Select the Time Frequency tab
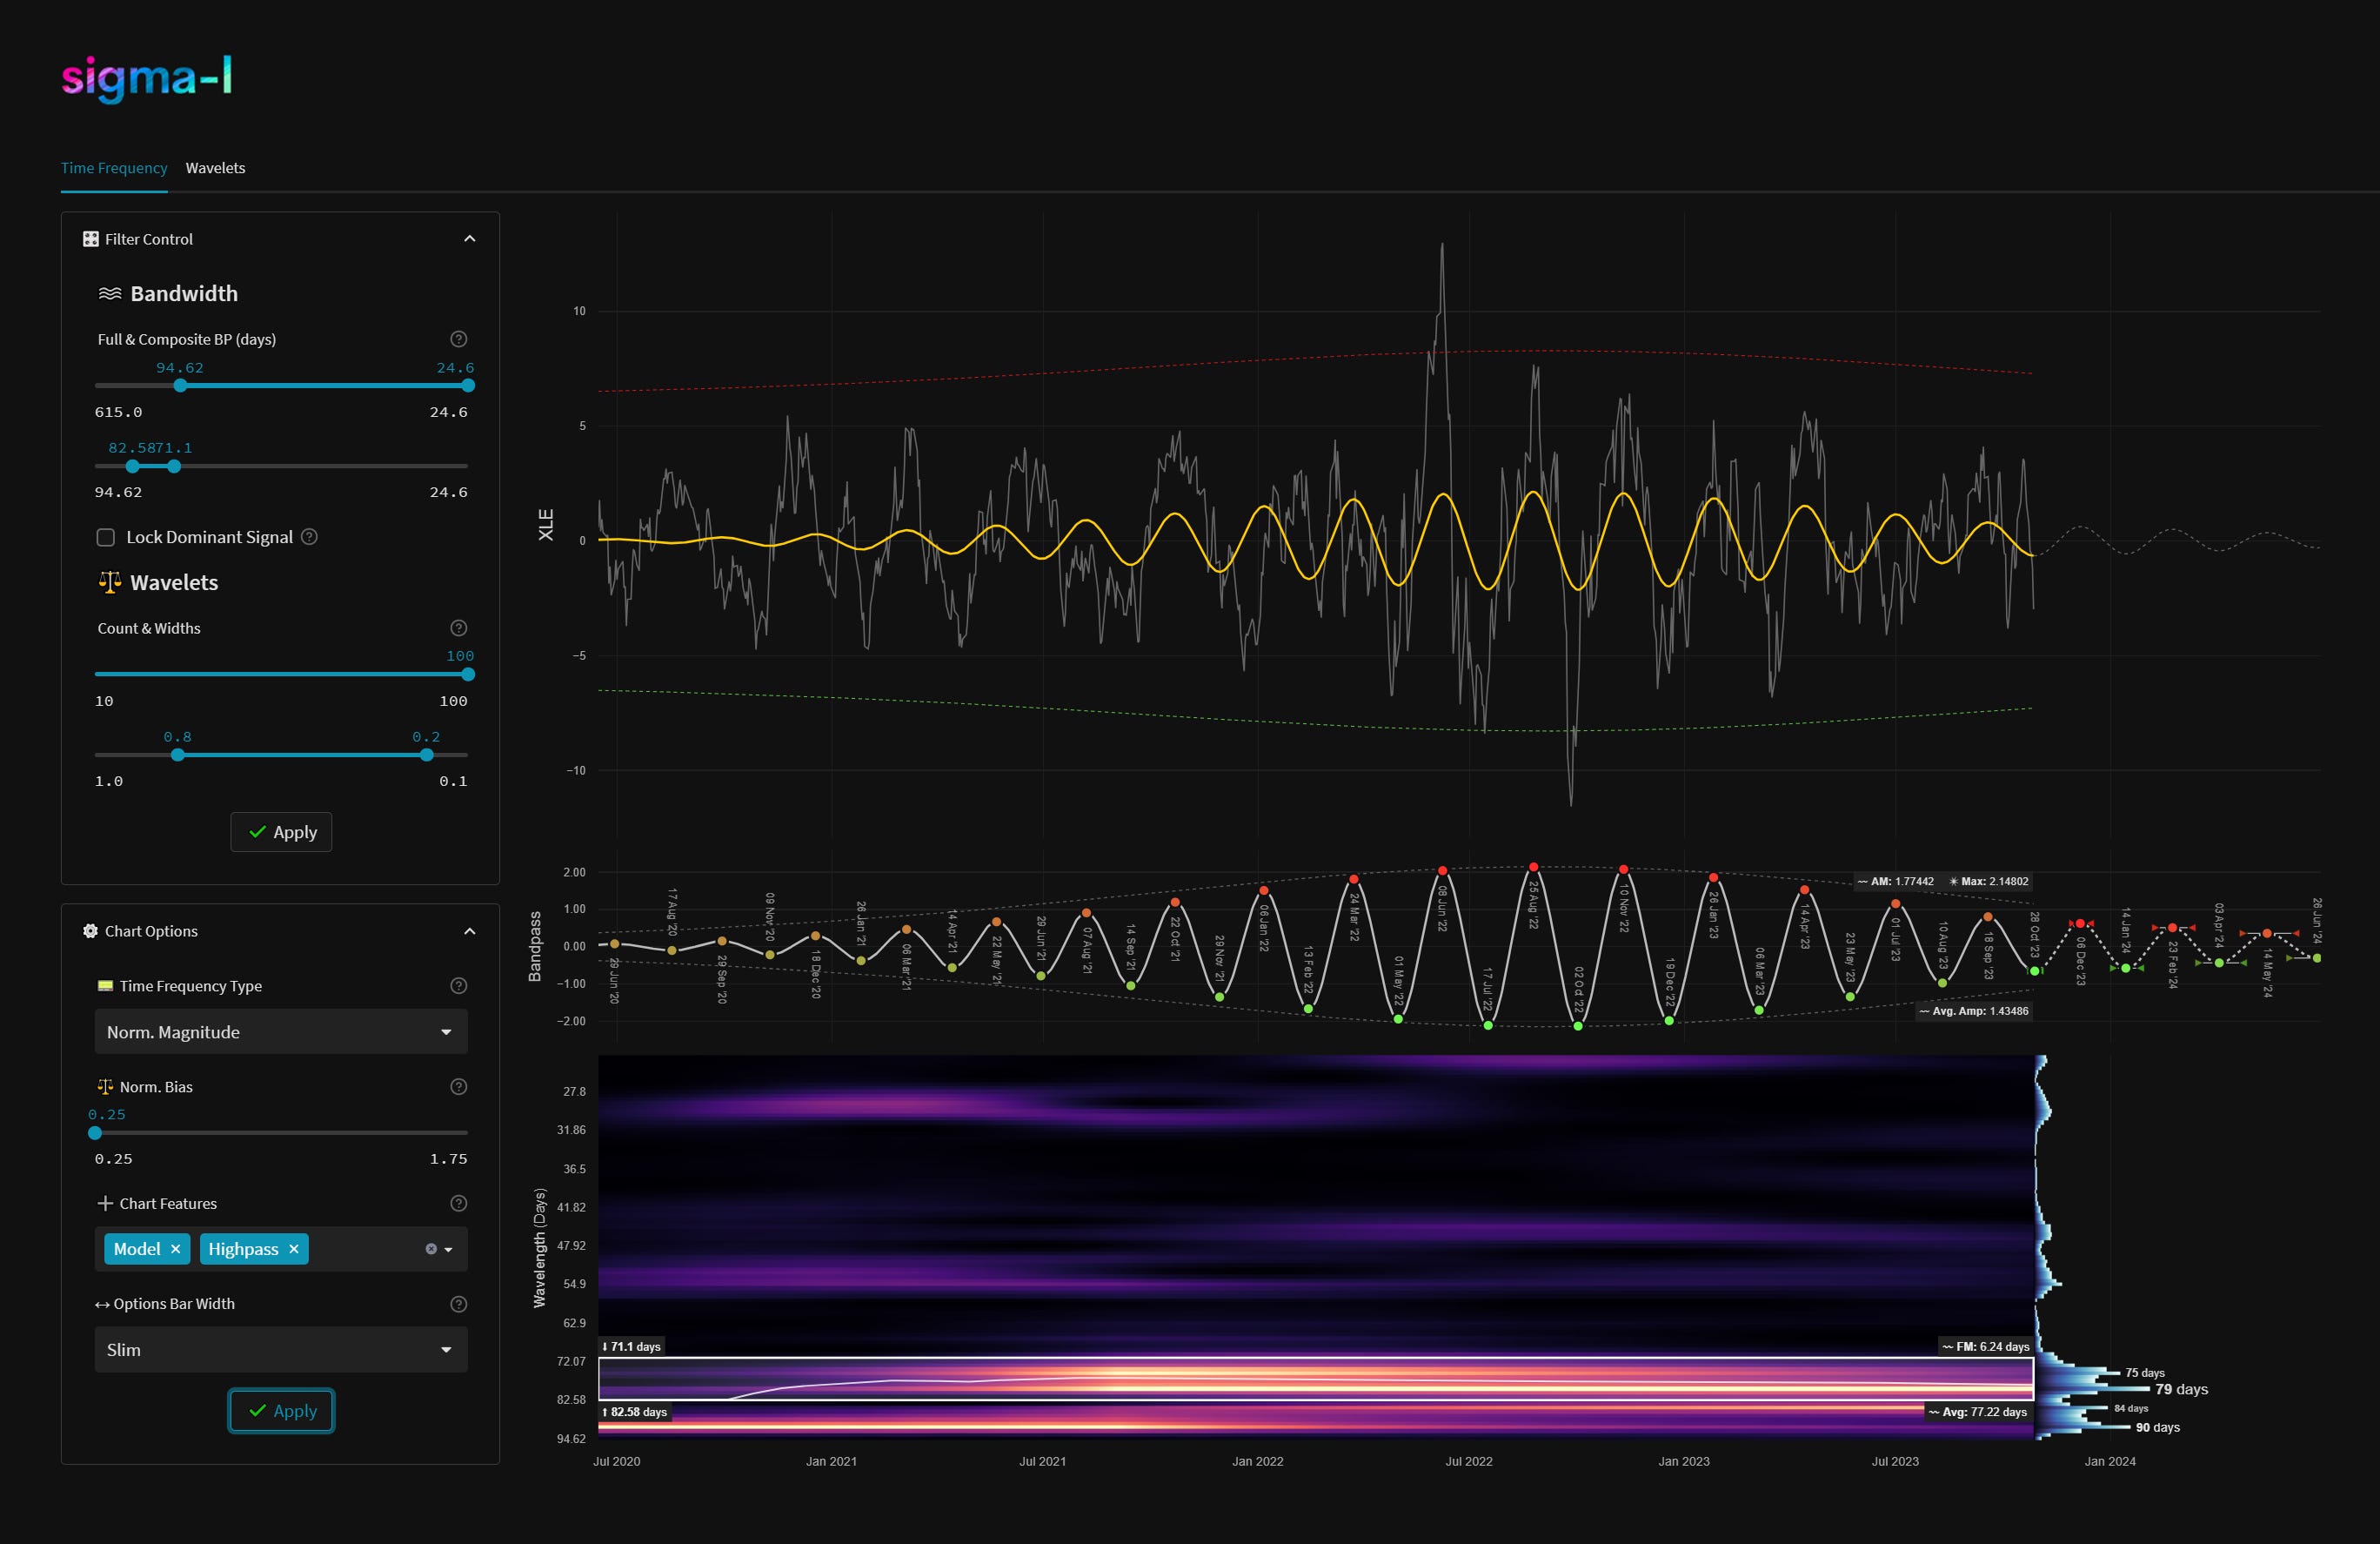Image resolution: width=2380 pixels, height=1544 pixels. coord(114,168)
